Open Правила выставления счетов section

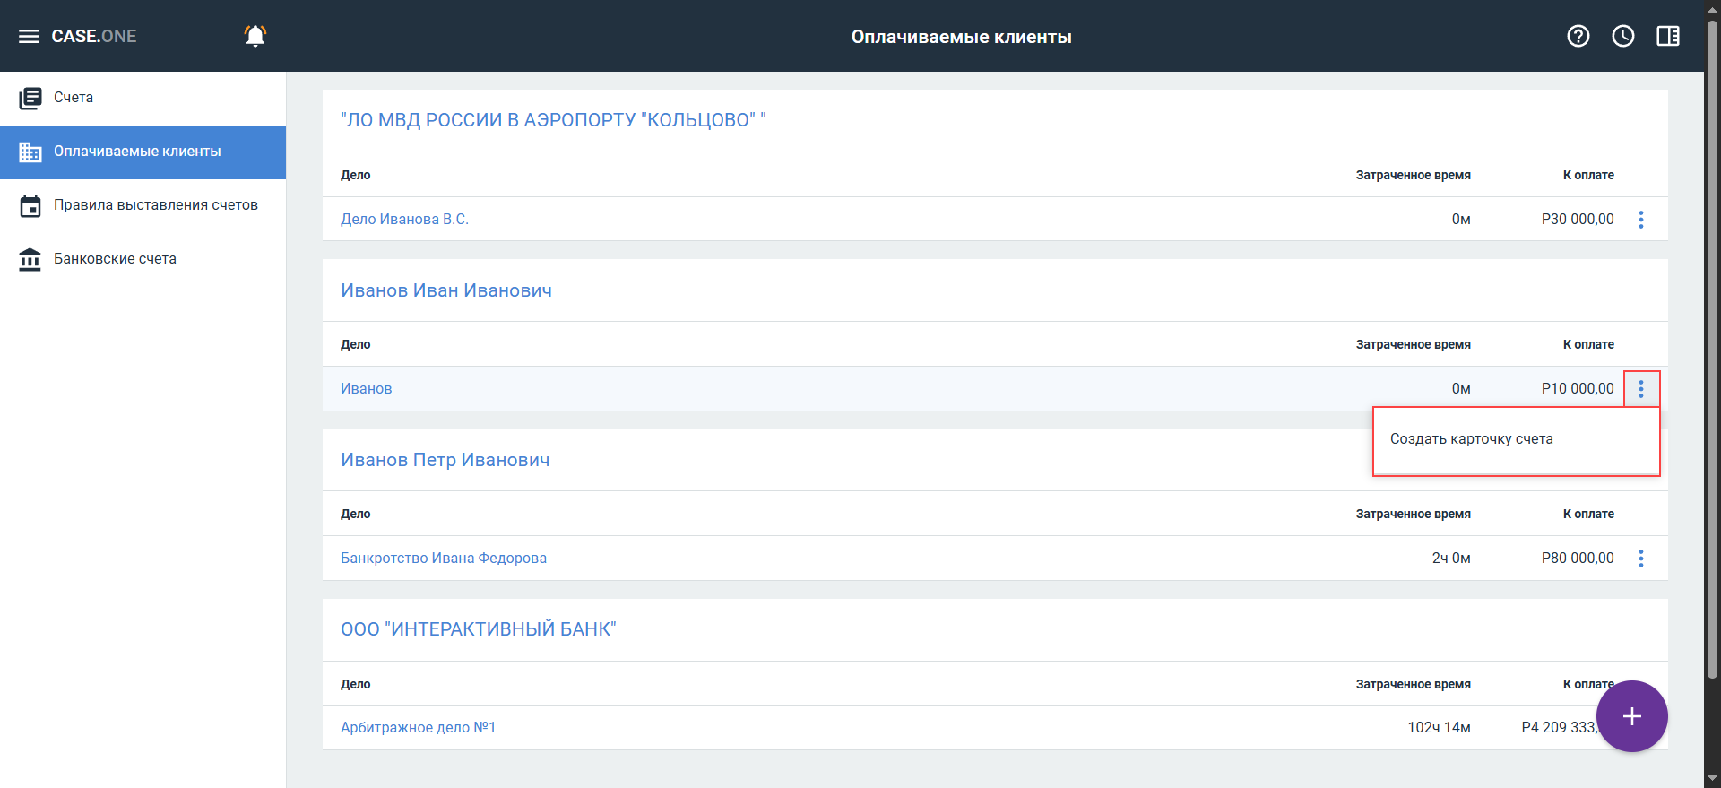155,205
